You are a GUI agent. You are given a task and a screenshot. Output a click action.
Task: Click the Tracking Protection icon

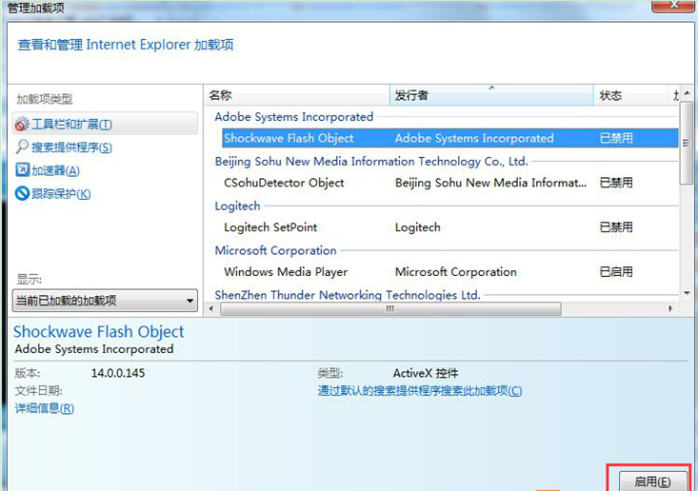[x=23, y=194]
